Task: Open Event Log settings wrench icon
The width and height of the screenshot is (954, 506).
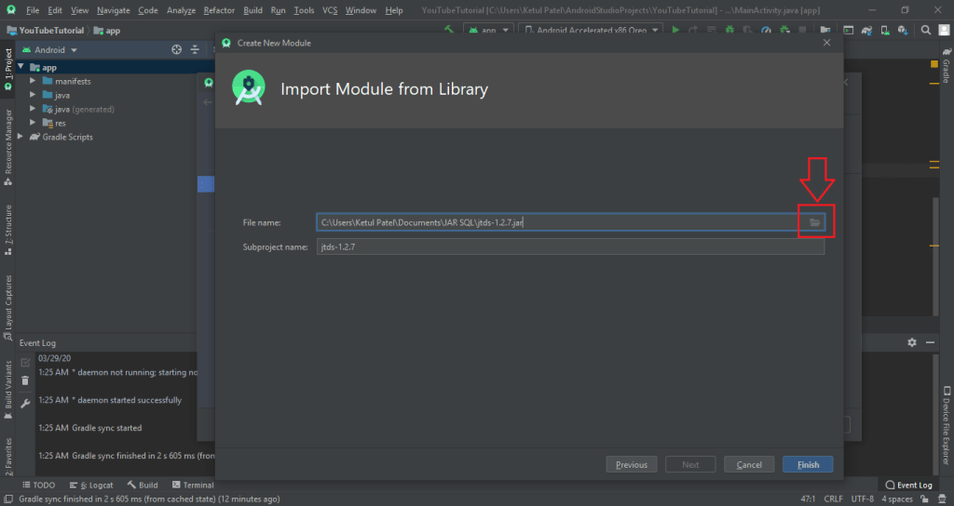Action: (25, 403)
